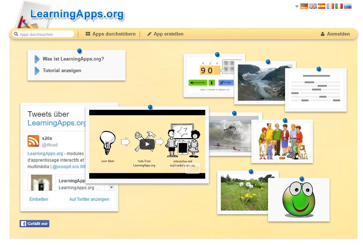Open the language dropdown arrow beside flags
This screenshot has height=245, width=363.
pos(297,7)
